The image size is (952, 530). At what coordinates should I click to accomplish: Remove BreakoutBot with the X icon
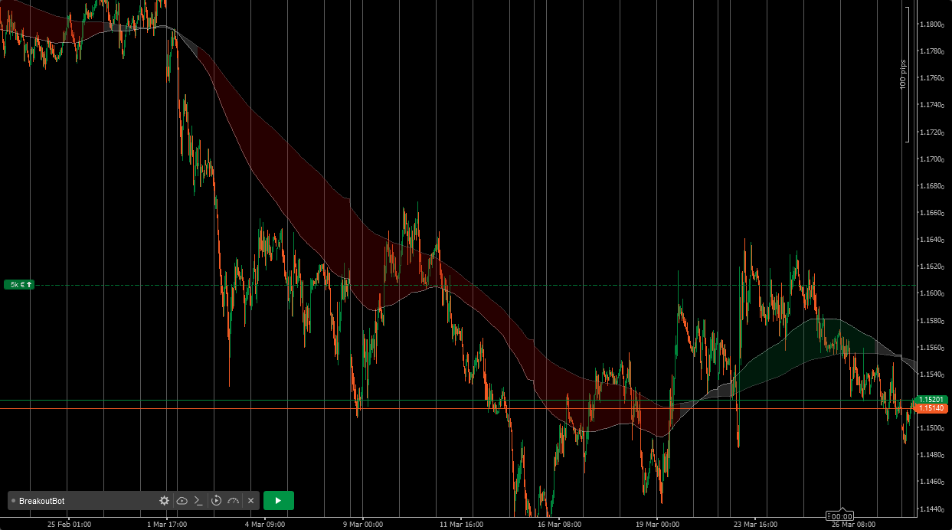250,501
